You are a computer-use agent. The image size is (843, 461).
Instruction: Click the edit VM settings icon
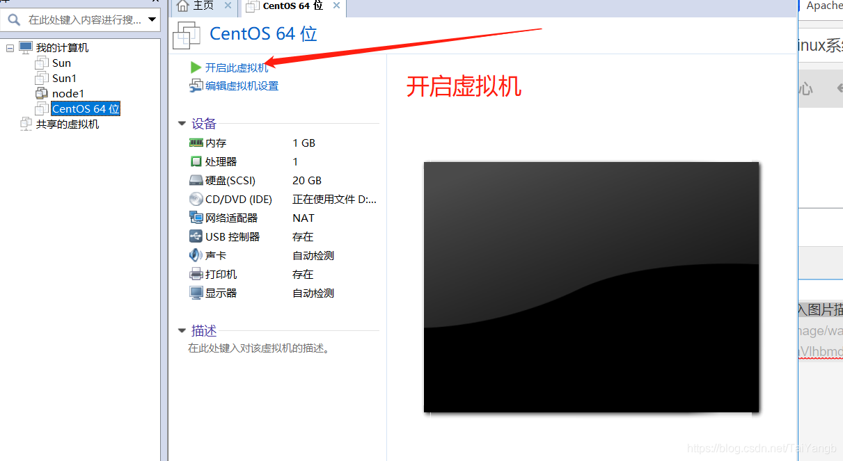pos(196,86)
